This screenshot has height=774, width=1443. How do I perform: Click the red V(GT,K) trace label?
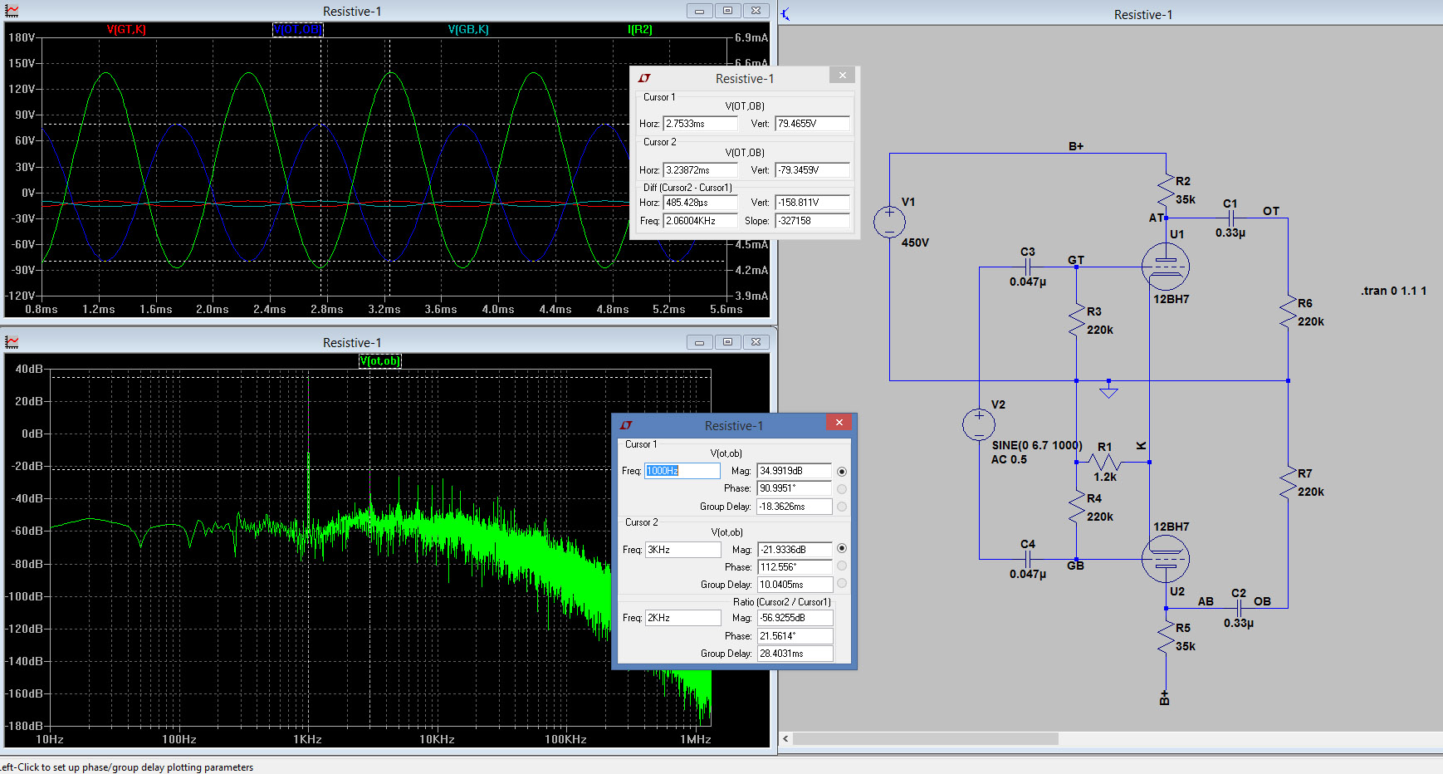pyautogui.click(x=126, y=29)
